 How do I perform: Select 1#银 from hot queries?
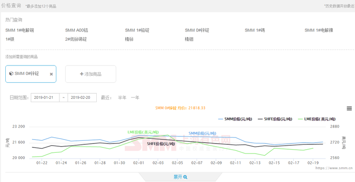pyautogui.click(x=10, y=39)
